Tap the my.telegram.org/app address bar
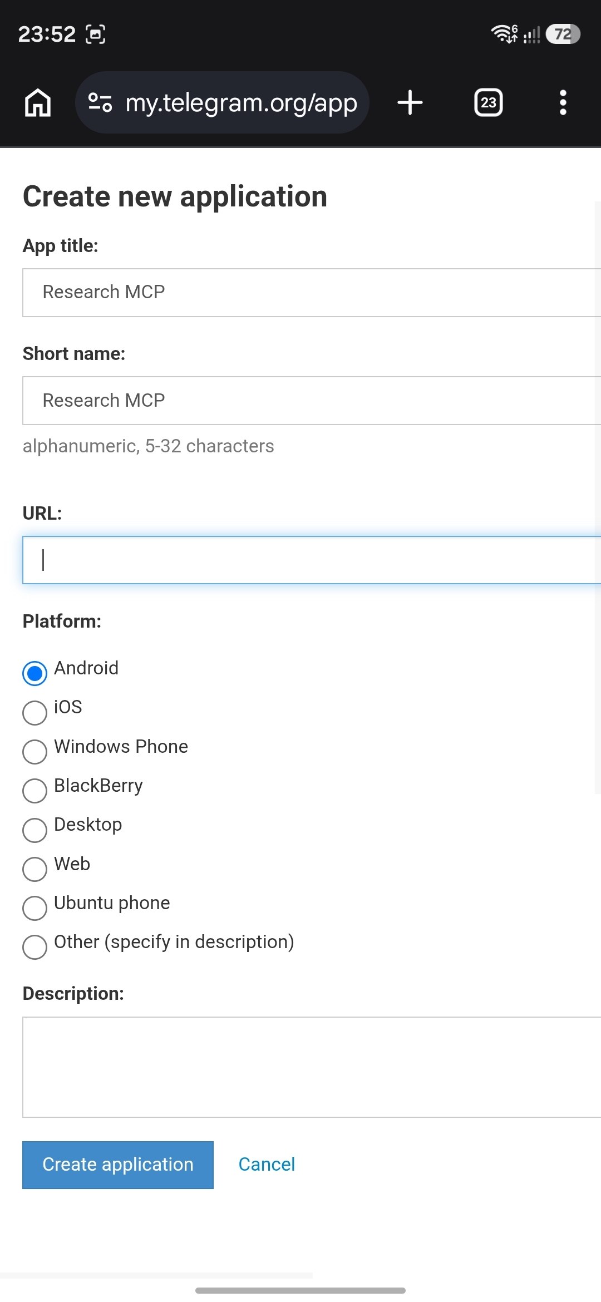This screenshot has width=601, height=1302. 240,103
